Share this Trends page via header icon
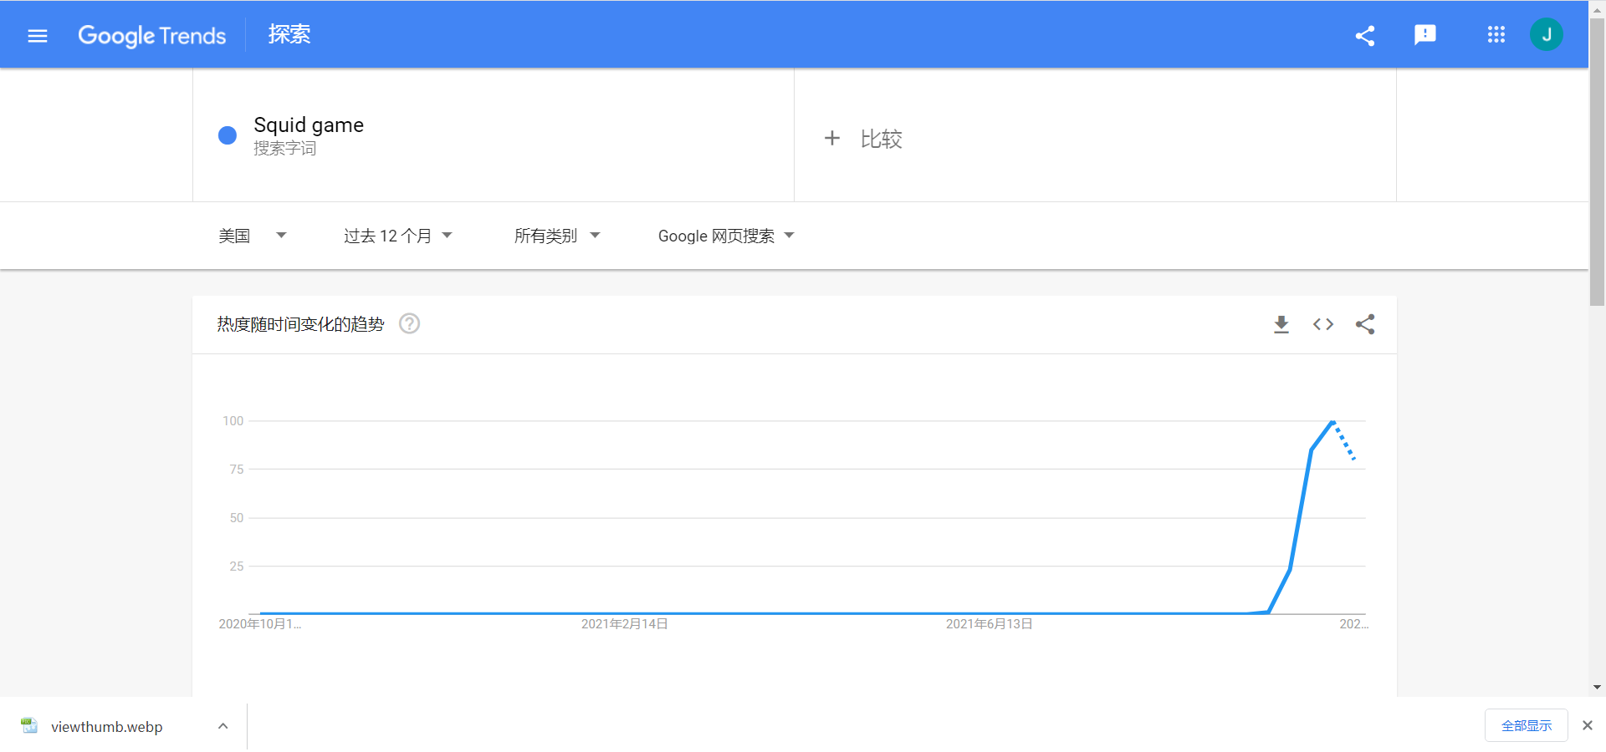Viewport: 1606px width, 752px height. pyautogui.click(x=1365, y=35)
